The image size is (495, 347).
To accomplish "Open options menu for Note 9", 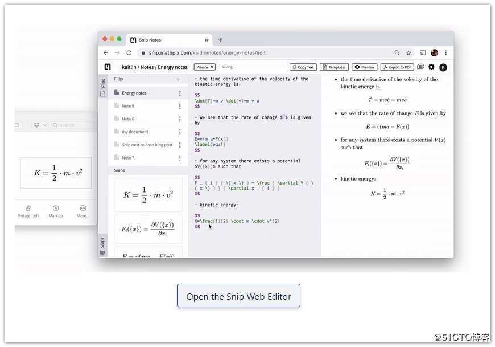I will tap(180, 106).
